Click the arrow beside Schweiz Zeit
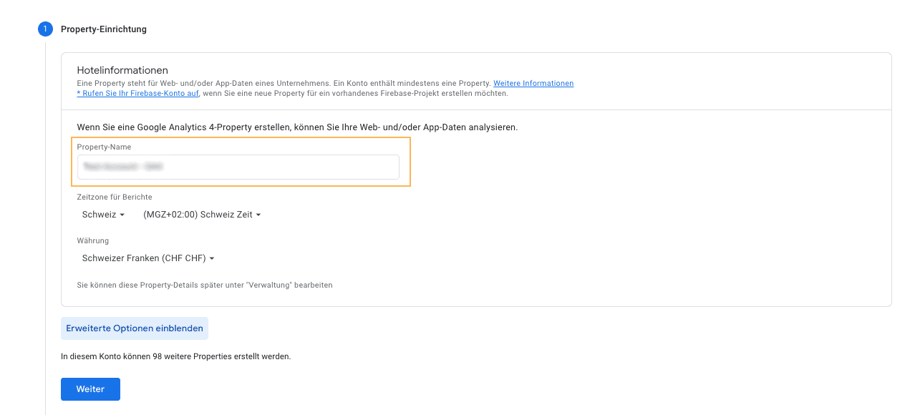The image size is (905, 415). point(258,215)
